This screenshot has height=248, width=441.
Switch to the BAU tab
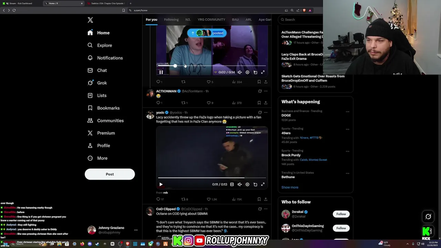(x=235, y=20)
